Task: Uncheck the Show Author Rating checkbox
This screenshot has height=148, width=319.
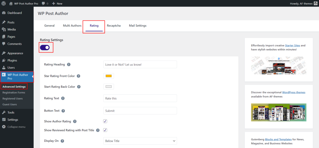Action: 105,121
